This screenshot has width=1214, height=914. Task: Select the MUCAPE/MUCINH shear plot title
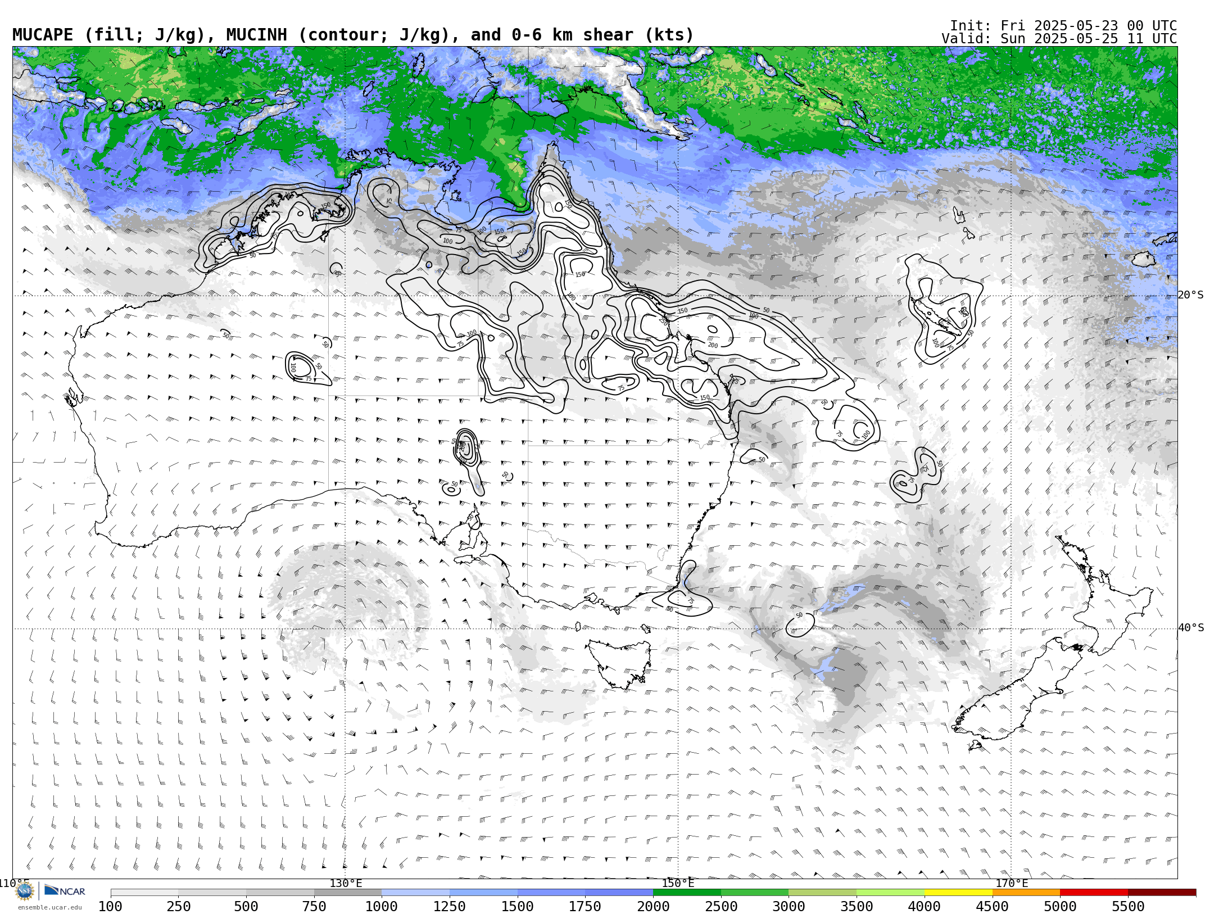tap(353, 35)
